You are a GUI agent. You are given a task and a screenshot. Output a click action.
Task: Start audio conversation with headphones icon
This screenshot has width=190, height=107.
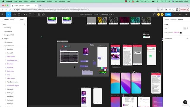coord(154,15)
